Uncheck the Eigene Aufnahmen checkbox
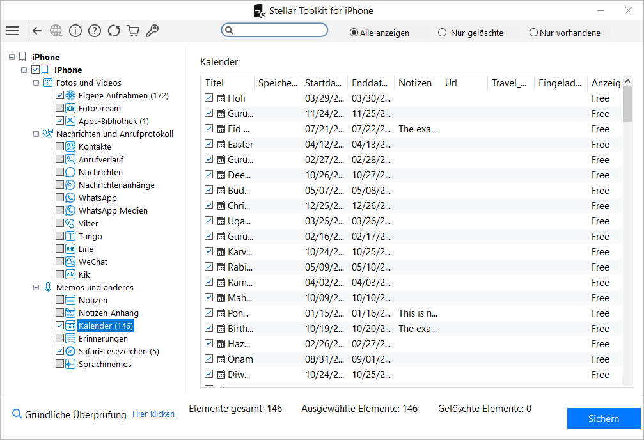The image size is (644, 440). pos(59,95)
